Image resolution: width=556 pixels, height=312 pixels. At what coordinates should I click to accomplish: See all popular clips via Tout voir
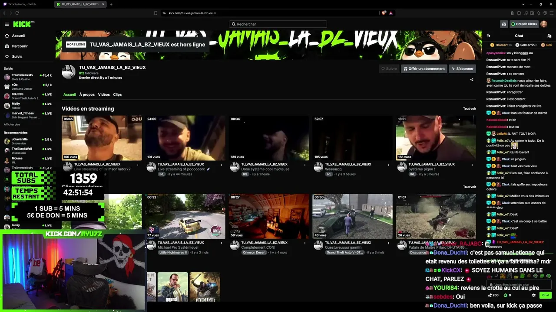click(x=470, y=187)
